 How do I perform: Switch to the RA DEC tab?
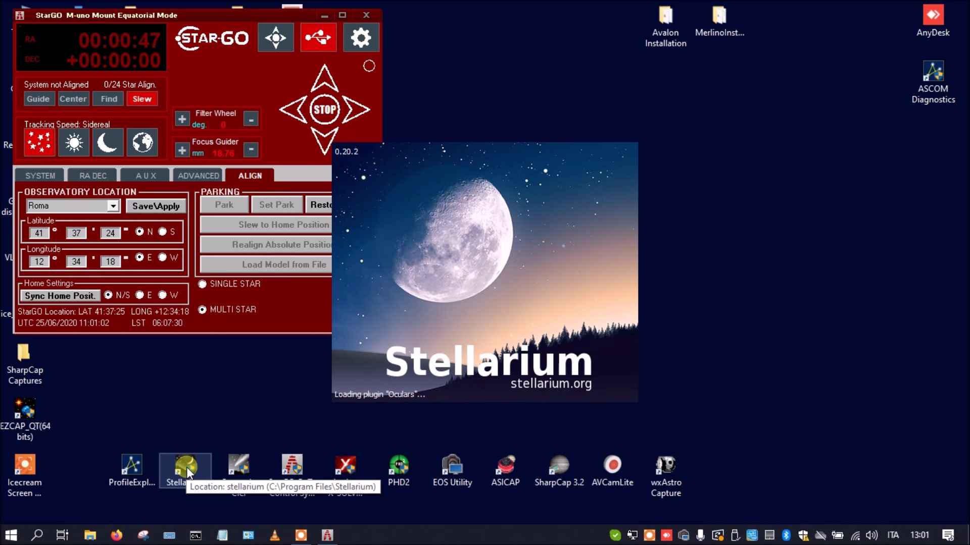93,175
